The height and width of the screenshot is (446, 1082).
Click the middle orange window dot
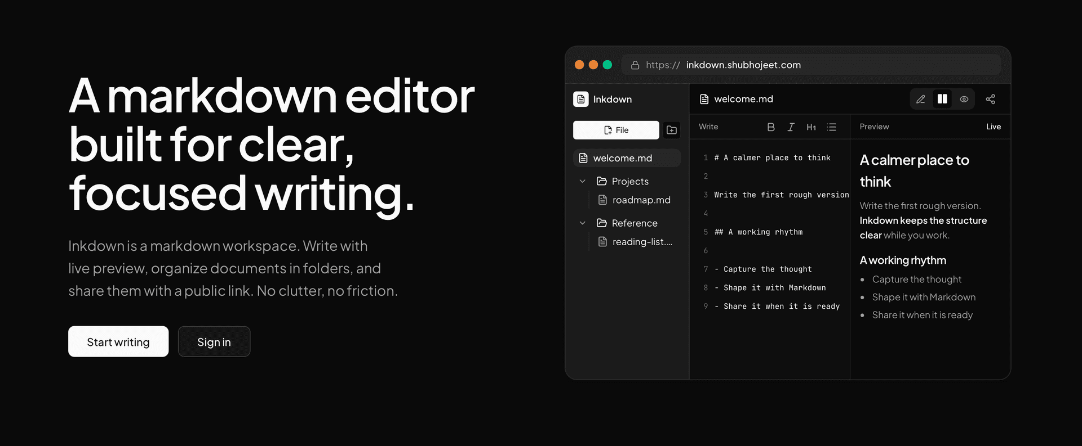pos(593,65)
